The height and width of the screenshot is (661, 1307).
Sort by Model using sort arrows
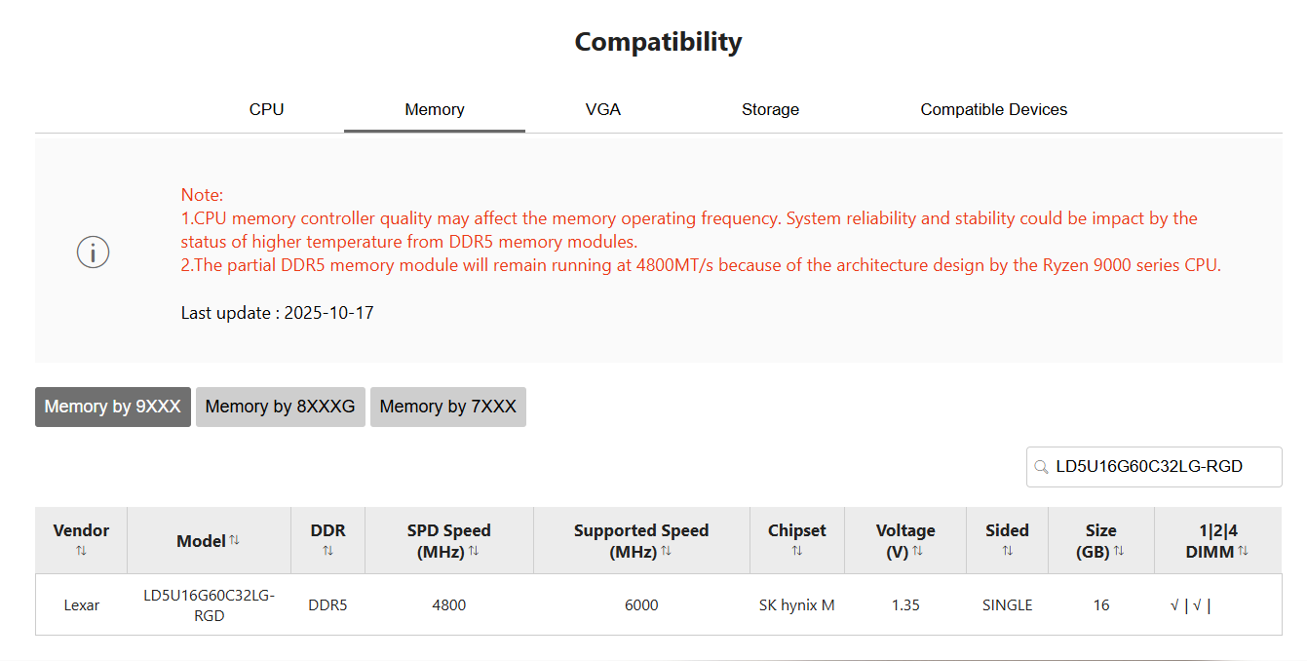click(x=235, y=540)
